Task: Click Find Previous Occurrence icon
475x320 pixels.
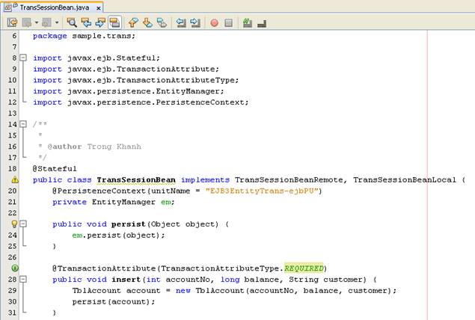Action: pyautogui.click(x=86, y=22)
